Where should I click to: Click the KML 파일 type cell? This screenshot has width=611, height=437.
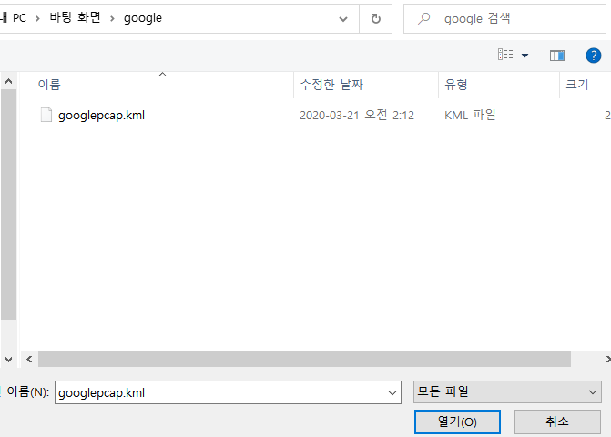pyautogui.click(x=470, y=116)
